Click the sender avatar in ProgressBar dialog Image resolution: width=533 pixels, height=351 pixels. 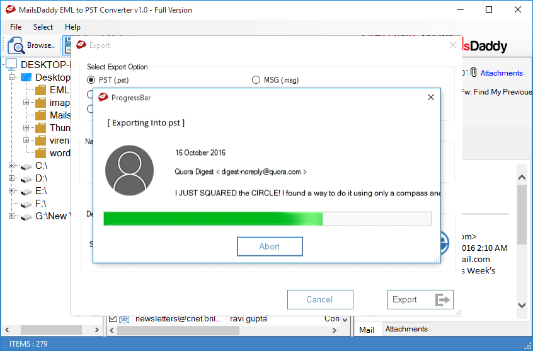coord(130,170)
